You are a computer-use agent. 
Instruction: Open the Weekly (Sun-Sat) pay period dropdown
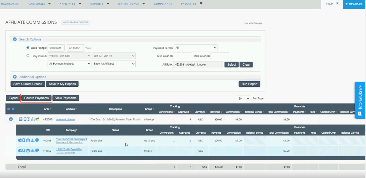pyautogui.click(x=69, y=56)
